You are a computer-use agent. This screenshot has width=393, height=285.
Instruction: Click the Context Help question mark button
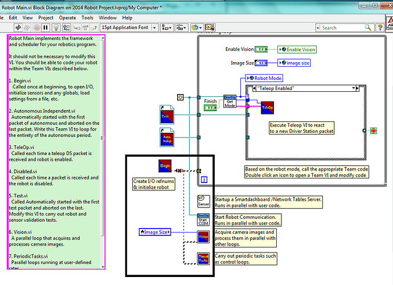pyautogui.click(x=380, y=27)
